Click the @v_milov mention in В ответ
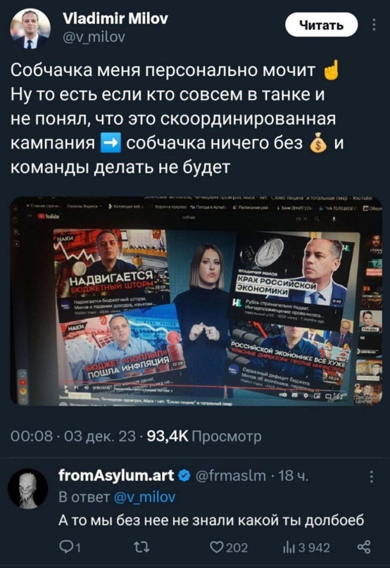This screenshot has height=568, width=390. click(144, 497)
